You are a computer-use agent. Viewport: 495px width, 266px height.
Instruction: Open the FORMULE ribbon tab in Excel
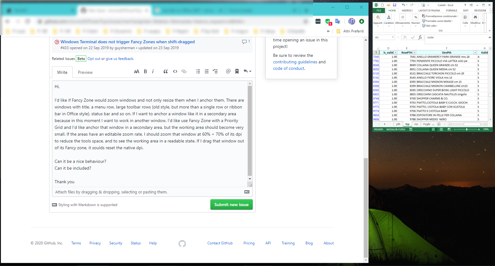(x=451, y=11)
